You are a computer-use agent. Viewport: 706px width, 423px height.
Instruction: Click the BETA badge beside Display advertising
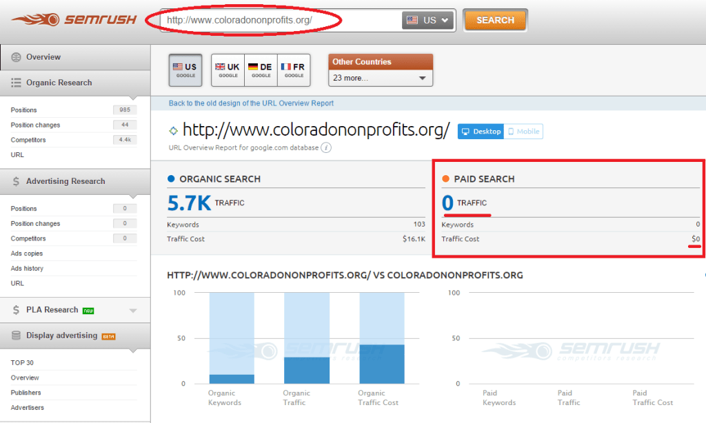pyautogui.click(x=108, y=337)
